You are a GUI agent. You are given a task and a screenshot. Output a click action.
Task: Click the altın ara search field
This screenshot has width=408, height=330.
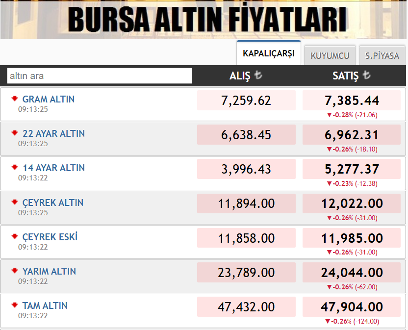(x=98, y=76)
